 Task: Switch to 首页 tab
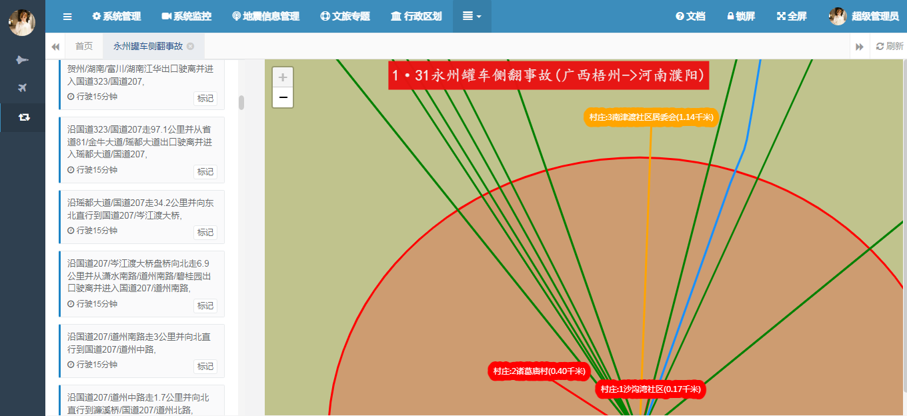click(84, 47)
